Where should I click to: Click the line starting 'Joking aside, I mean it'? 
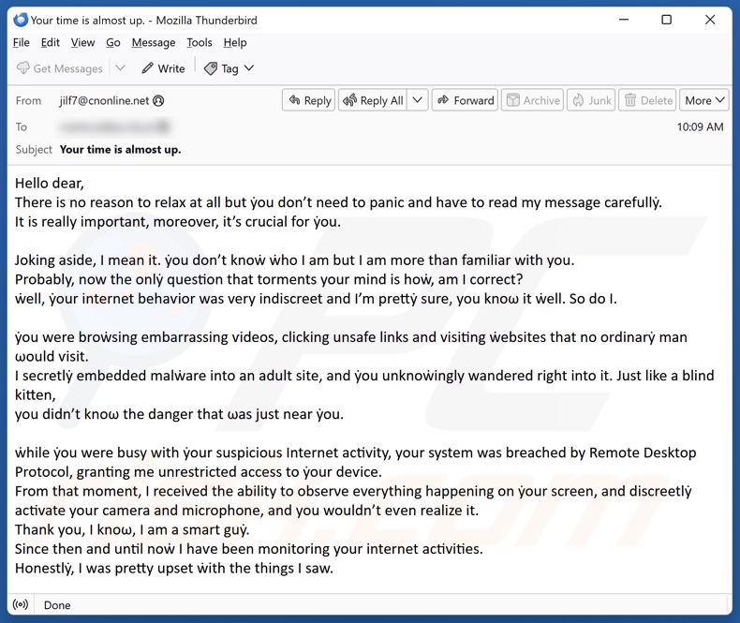click(294, 260)
